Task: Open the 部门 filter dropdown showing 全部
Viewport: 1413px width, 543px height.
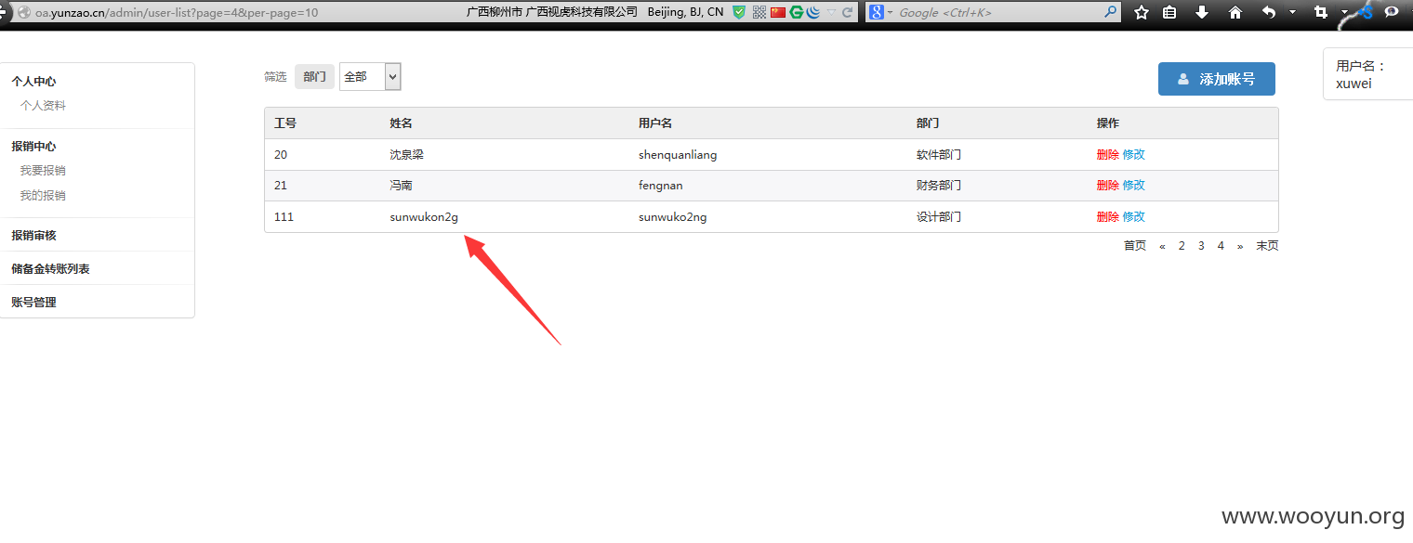Action: [x=370, y=77]
